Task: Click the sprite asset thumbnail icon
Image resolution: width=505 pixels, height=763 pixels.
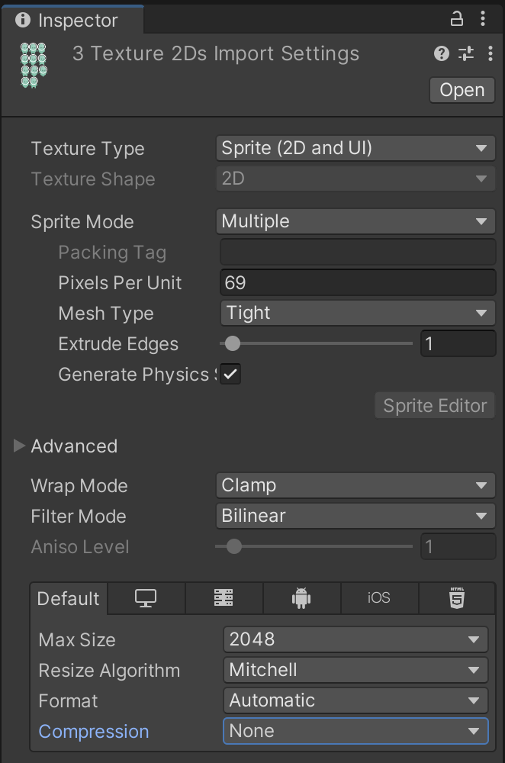Action: (33, 63)
